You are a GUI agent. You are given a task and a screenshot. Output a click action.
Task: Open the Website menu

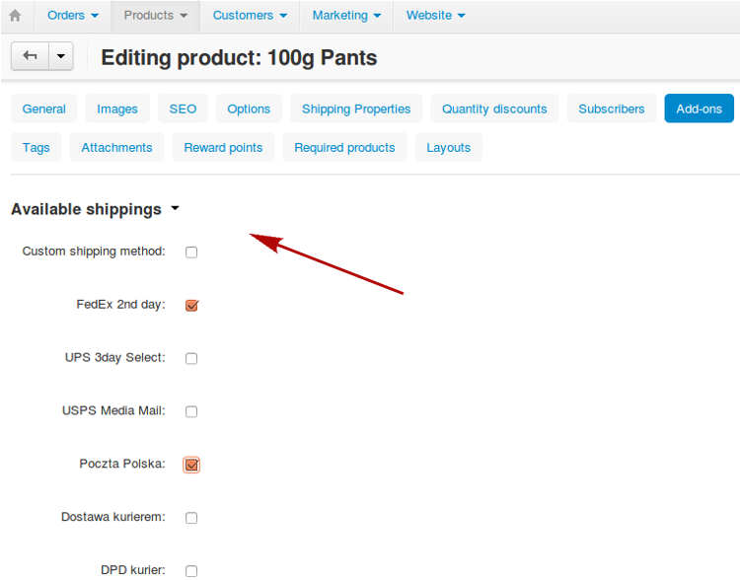435,16
